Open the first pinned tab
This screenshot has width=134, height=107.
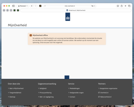(4, 10)
